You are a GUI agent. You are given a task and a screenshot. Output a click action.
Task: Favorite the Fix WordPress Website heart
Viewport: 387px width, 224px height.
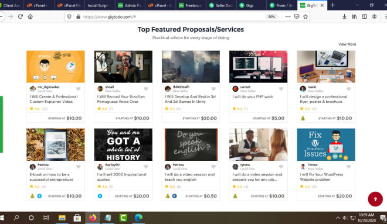(x=349, y=167)
